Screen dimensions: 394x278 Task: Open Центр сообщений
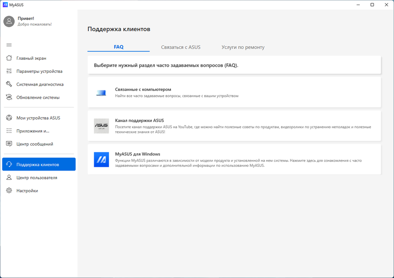pyautogui.click(x=39, y=144)
